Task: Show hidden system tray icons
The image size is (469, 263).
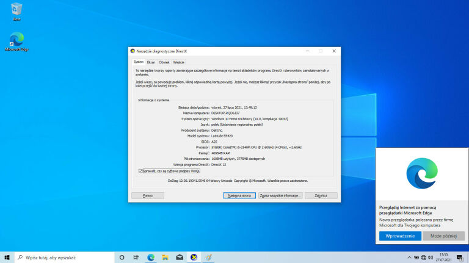Action: 409,258
